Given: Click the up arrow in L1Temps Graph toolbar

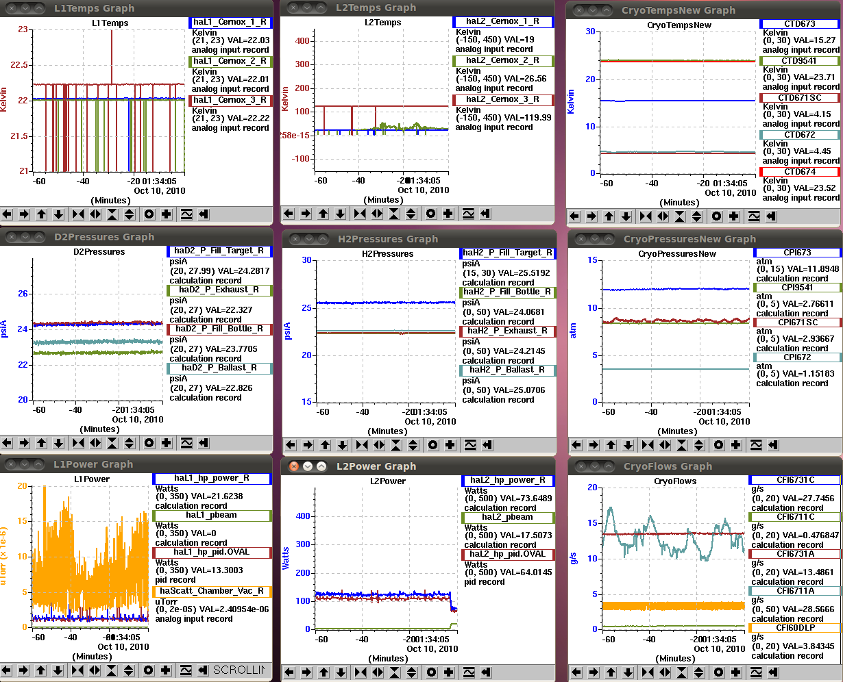Looking at the screenshot, I should tap(42, 214).
